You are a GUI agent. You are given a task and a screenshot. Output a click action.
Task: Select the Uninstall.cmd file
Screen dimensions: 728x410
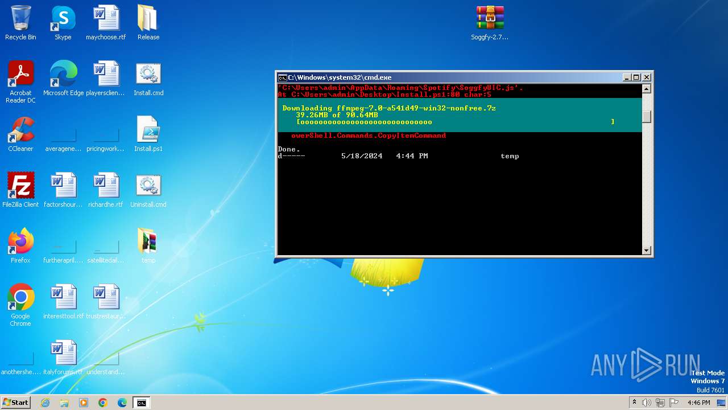pyautogui.click(x=148, y=190)
